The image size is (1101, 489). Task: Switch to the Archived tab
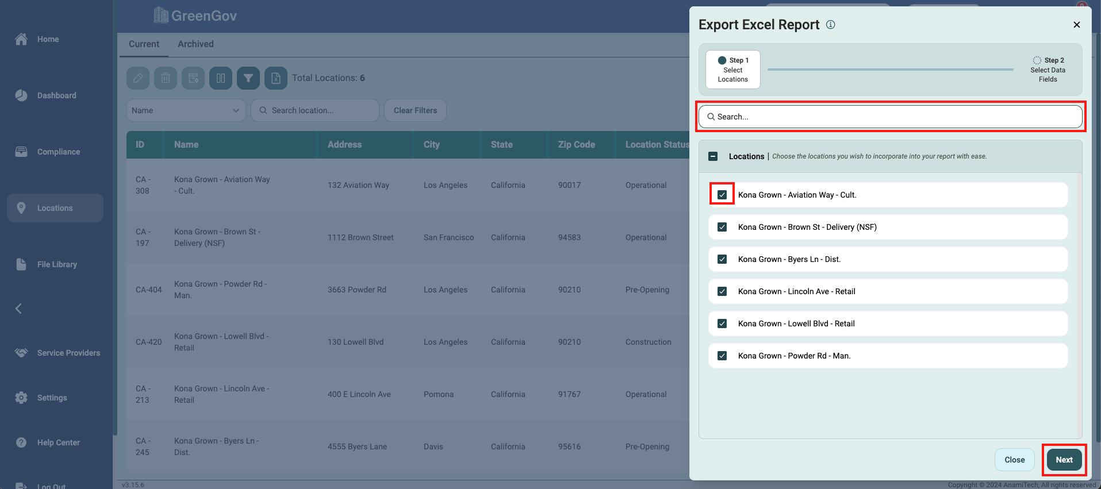tap(195, 44)
